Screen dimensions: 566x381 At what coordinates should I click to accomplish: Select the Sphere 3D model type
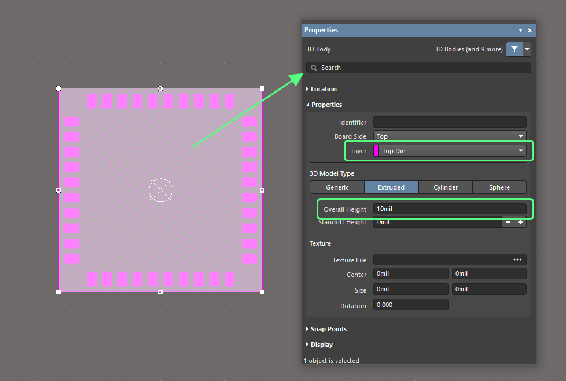click(499, 187)
